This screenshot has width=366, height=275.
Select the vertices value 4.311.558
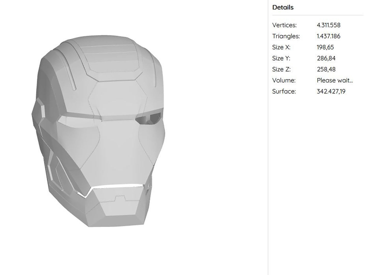click(x=329, y=25)
